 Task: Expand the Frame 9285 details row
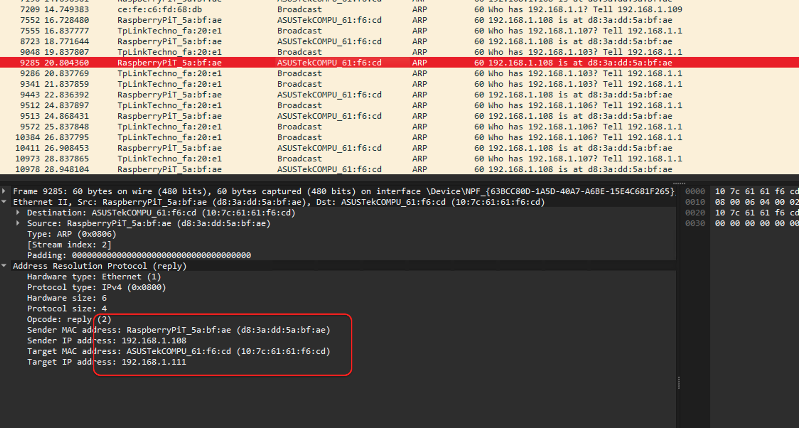[4, 191]
